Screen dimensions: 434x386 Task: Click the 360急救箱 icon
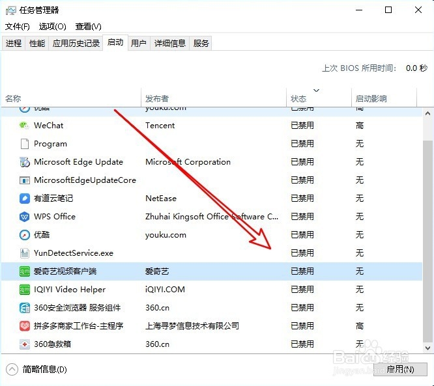coord(24,344)
